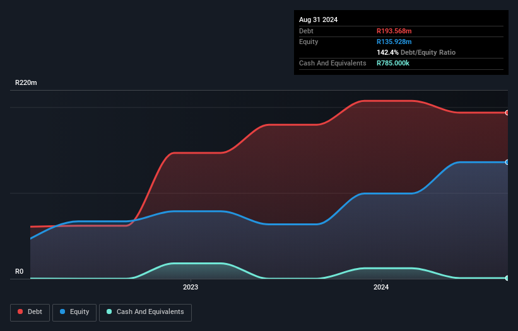Click the red Debt endpoint marker
518x331 pixels.
click(507, 113)
